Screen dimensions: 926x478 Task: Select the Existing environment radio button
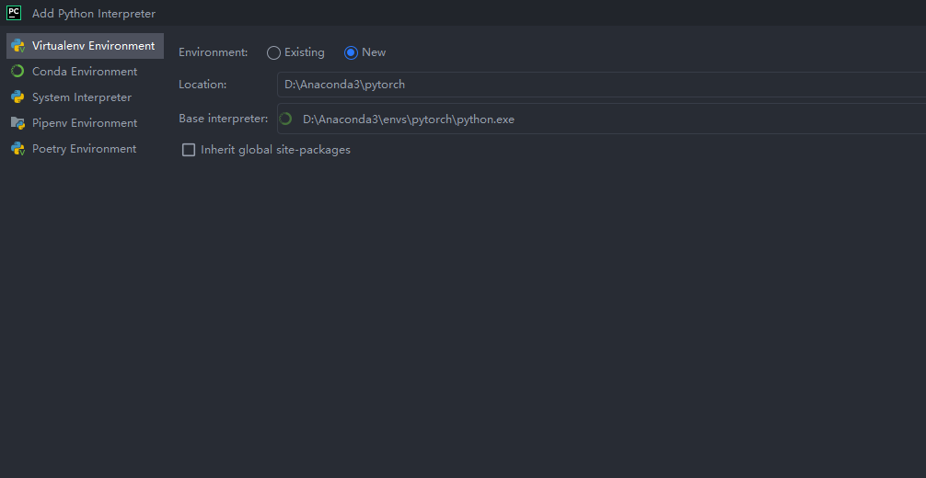273,53
